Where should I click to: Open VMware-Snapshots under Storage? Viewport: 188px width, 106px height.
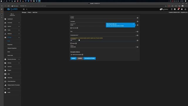(x=12, y=48)
